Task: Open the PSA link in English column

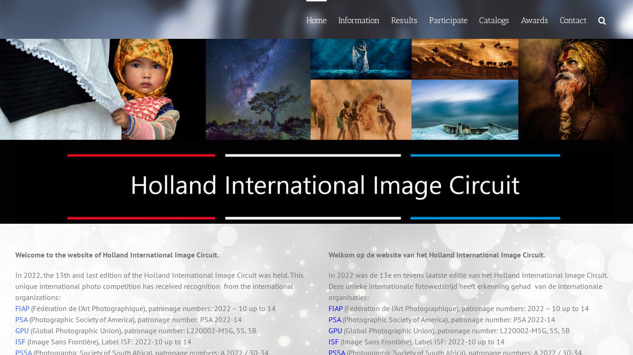Action: 21,319
